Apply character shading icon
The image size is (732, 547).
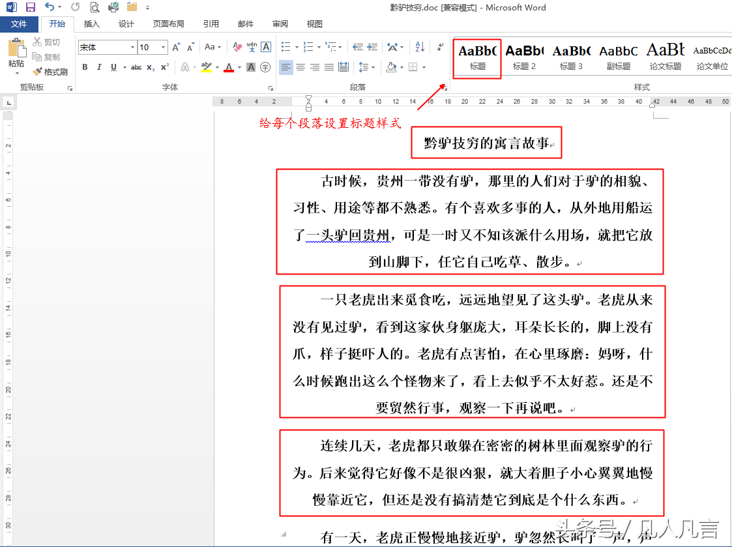pyautogui.click(x=251, y=67)
